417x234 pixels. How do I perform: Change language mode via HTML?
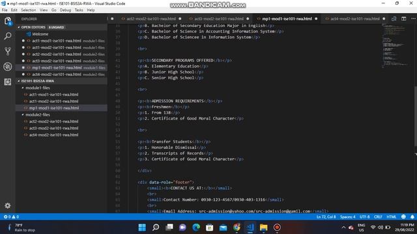pos(391,216)
